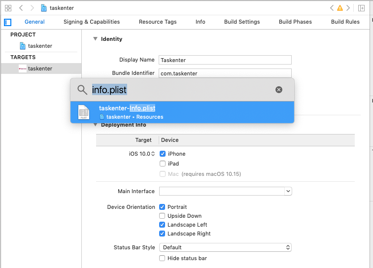Screen dimensions: 373x268
Task: Uncheck the Portrait orientation
Action: click(x=162, y=207)
